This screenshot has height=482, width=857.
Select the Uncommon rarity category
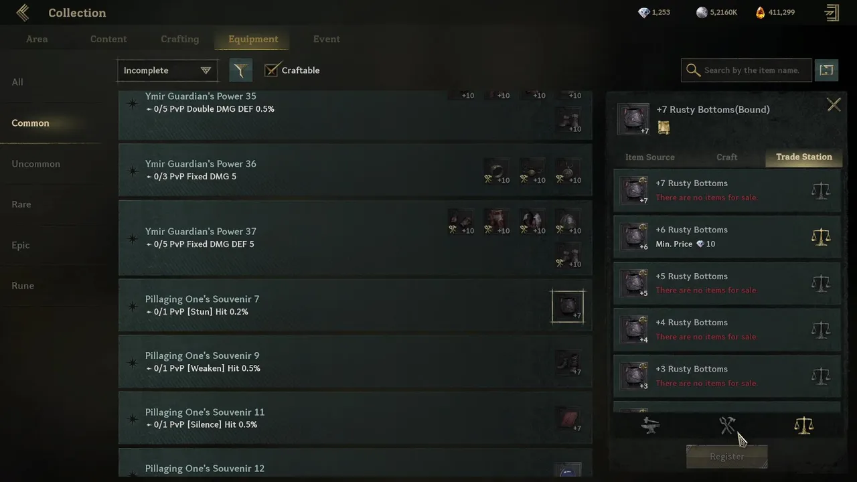pos(36,164)
